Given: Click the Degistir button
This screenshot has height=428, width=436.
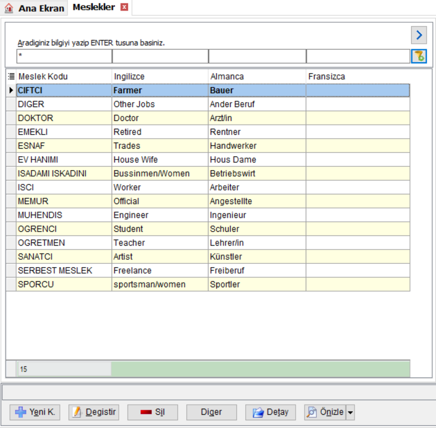Looking at the screenshot, I should [x=94, y=412].
